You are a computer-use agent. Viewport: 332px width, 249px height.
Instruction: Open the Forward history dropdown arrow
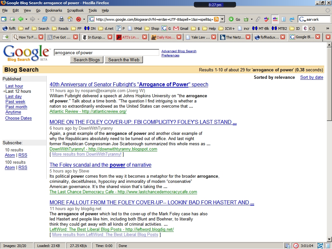coord(38,19)
